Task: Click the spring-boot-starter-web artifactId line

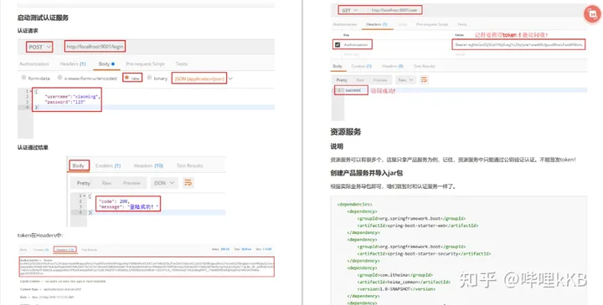Action: pyautogui.click(x=418, y=226)
